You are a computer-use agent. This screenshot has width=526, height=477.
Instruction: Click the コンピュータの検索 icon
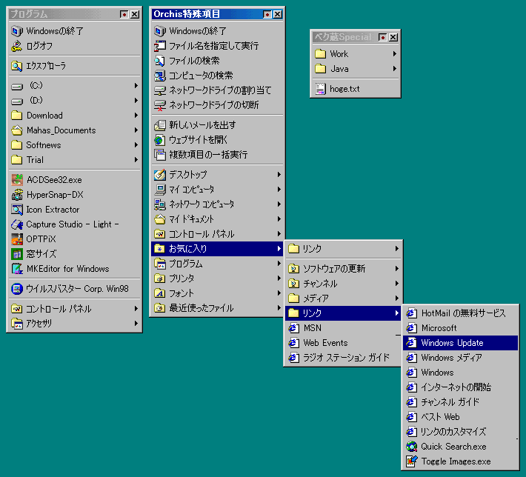click(x=160, y=76)
